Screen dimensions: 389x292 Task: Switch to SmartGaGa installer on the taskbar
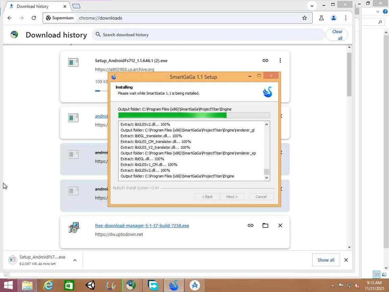click(x=174, y=285)
